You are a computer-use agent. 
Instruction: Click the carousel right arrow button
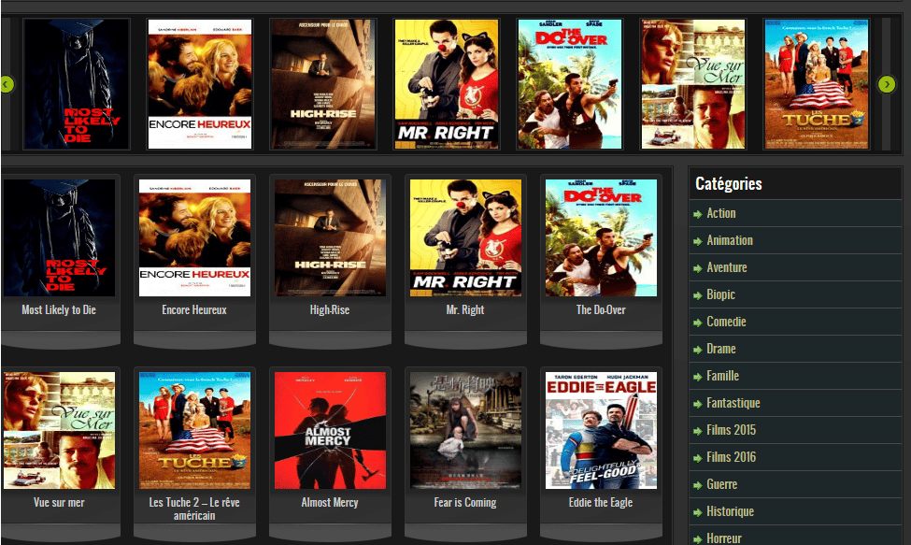pos(887,85)
